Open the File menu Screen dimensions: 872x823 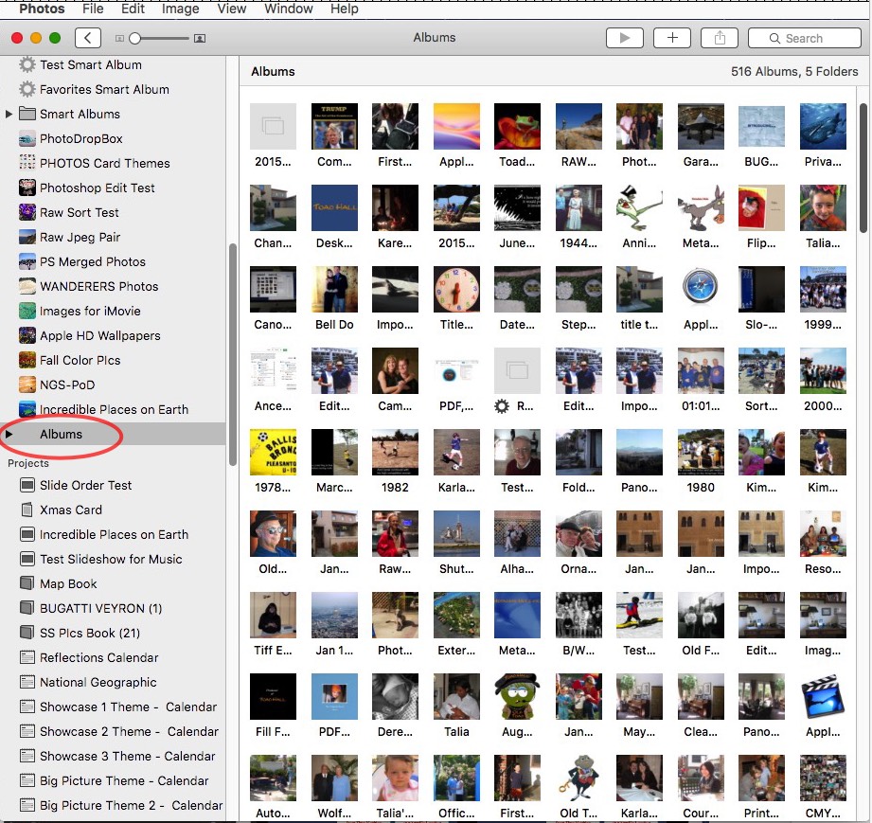pyautogui.click(x=93, y=9)
